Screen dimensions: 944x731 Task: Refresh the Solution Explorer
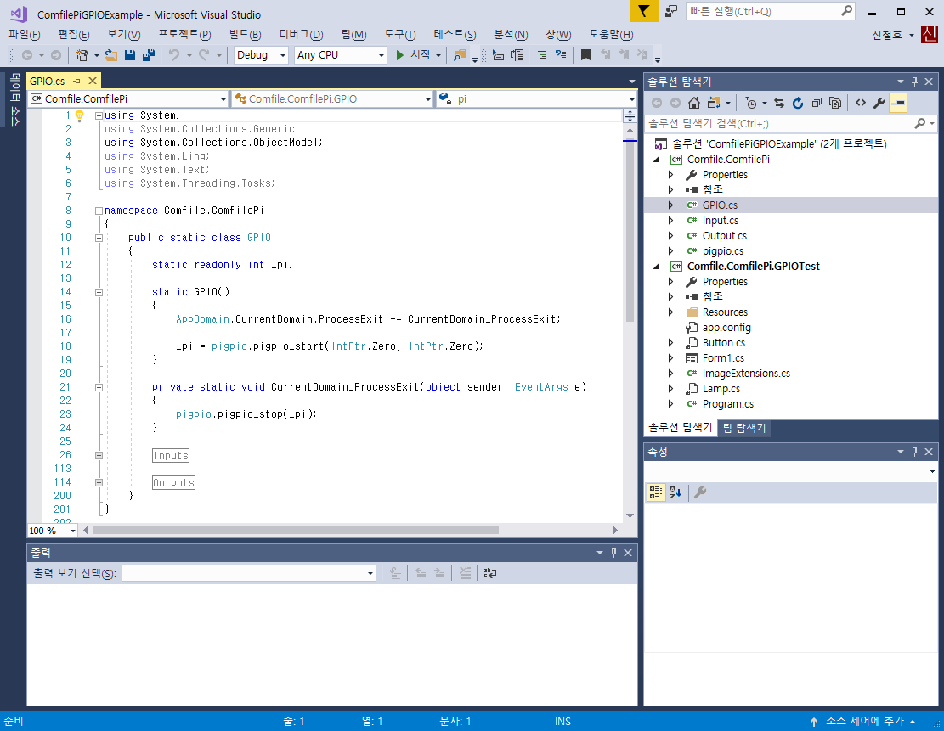[x=798, y=103]
